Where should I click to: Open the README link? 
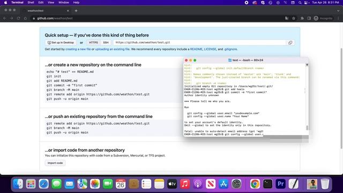click(x=196, y=49)
